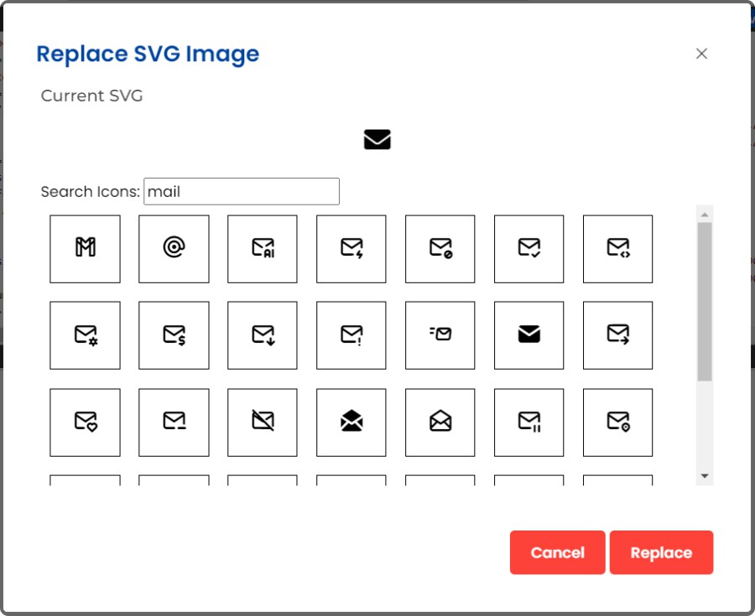
Task: Choose the at-sign email icon
Action: tap(174, 249)
